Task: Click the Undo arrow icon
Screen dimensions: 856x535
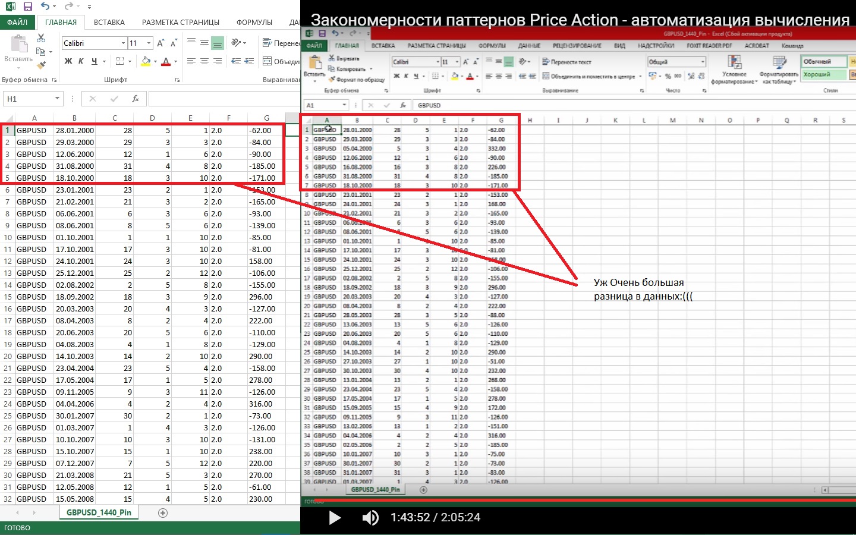Action: point(46,7)
